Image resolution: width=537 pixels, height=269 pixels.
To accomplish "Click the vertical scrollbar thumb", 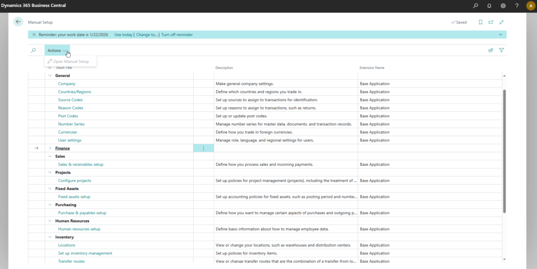I will [x=504, y=151].
